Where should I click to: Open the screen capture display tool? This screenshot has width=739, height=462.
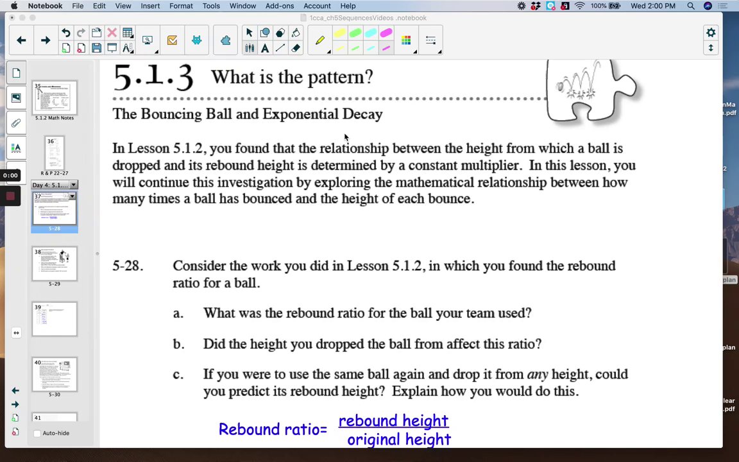[x=148, y=40]
